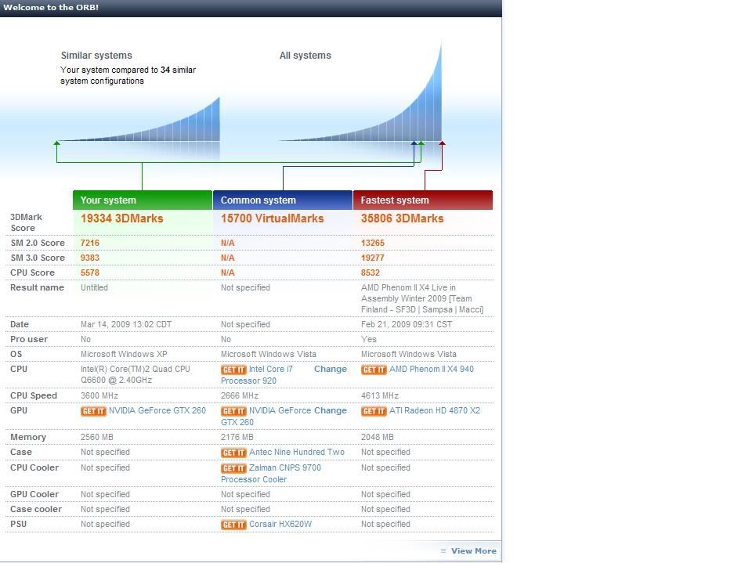Select the Common system column header

[282, 200]
